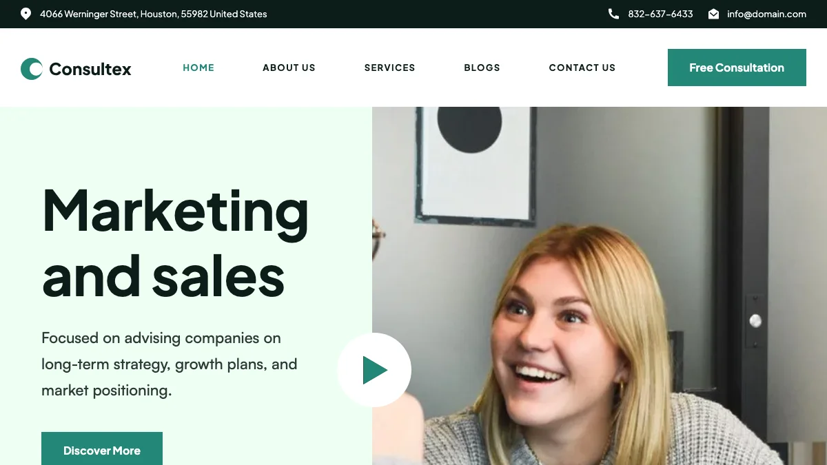Navigate to the Blogs page
Viewport: 827px width, 465px height.
(x=482, y=68)
